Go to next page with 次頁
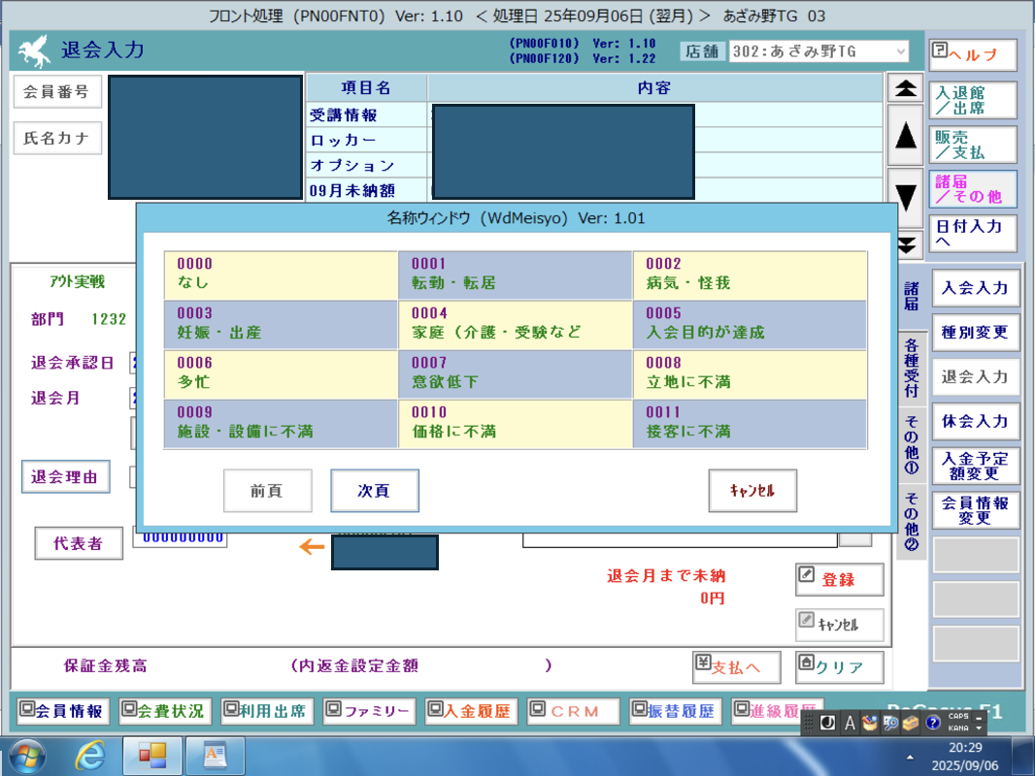Screen dimensions: 1035x776 (x=374, y=491)
